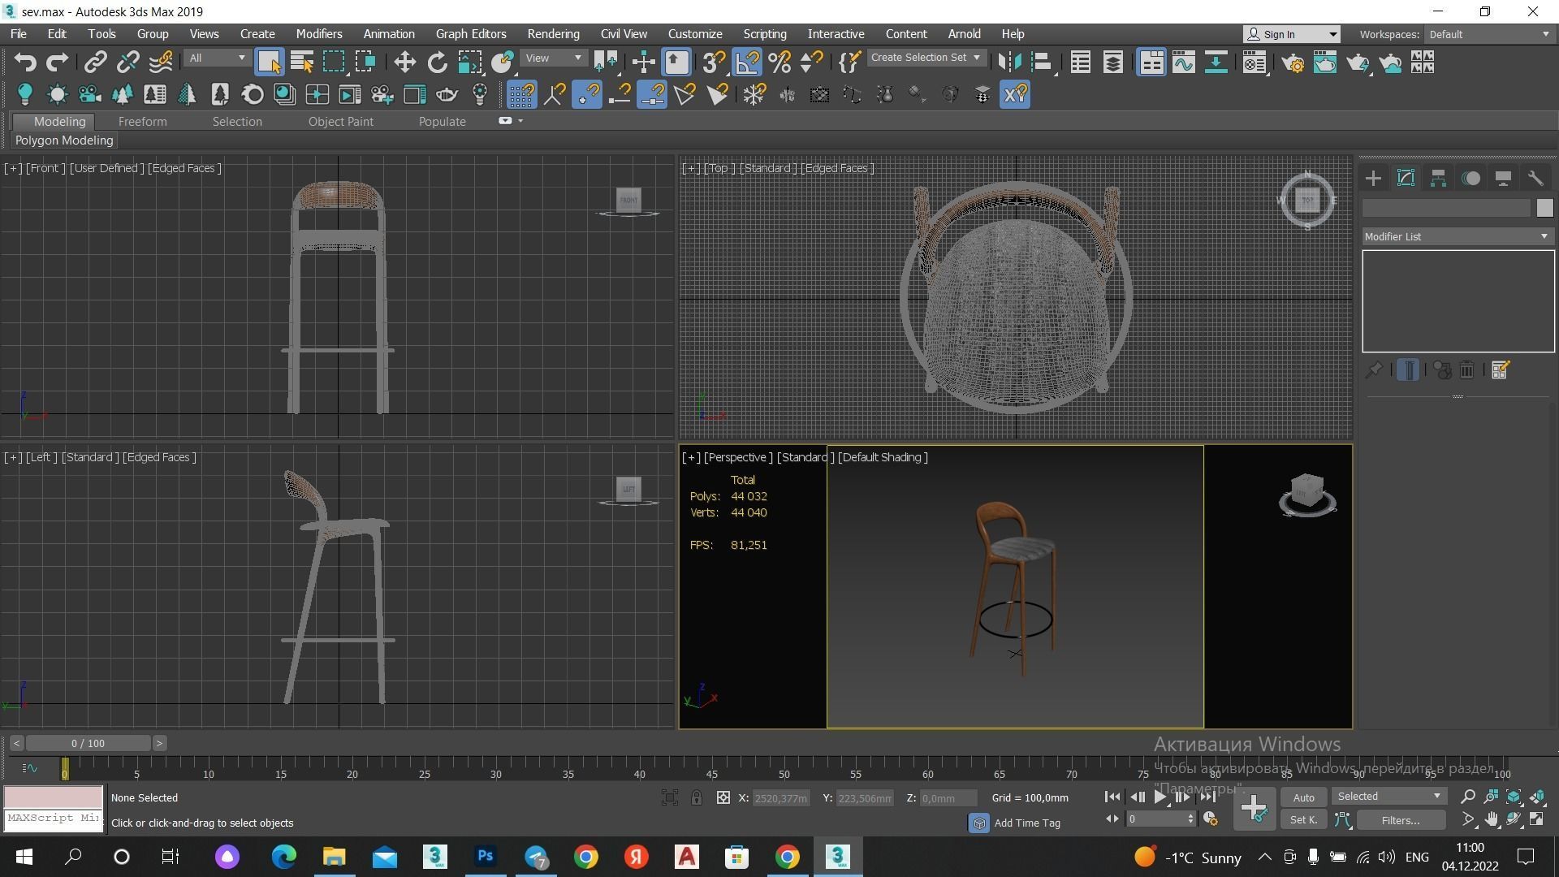Screen dimensions: 1559x877
Task: Expand Create Selection Set dropdown
Action: (x=926, y=58)
